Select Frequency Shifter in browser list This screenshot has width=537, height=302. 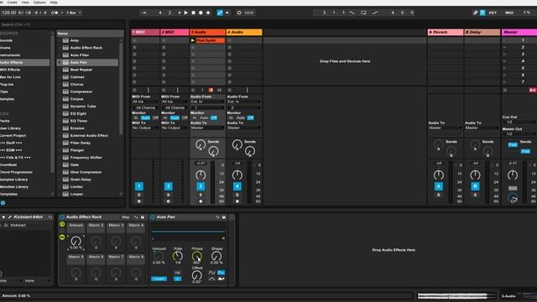(86, 158)
